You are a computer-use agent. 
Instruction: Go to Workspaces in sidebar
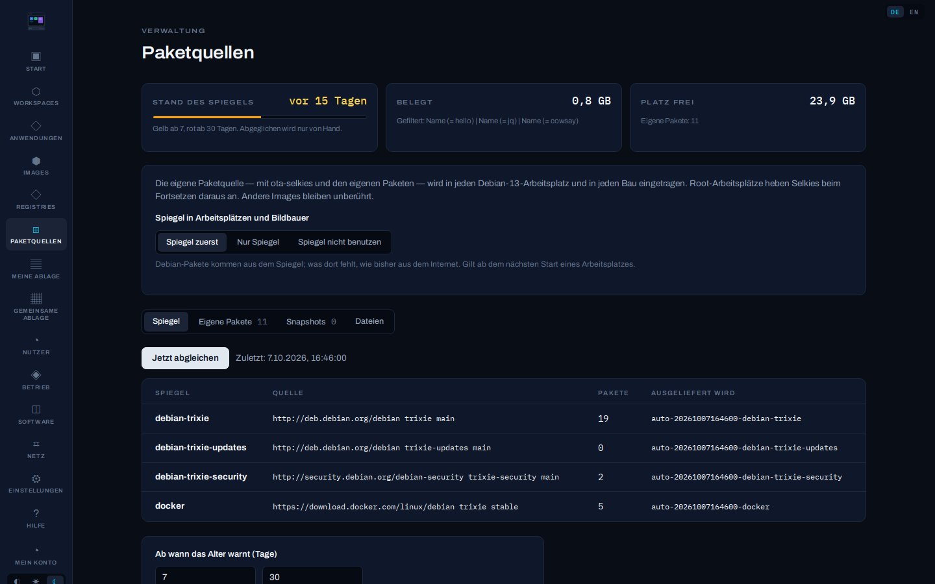[36, 96]
